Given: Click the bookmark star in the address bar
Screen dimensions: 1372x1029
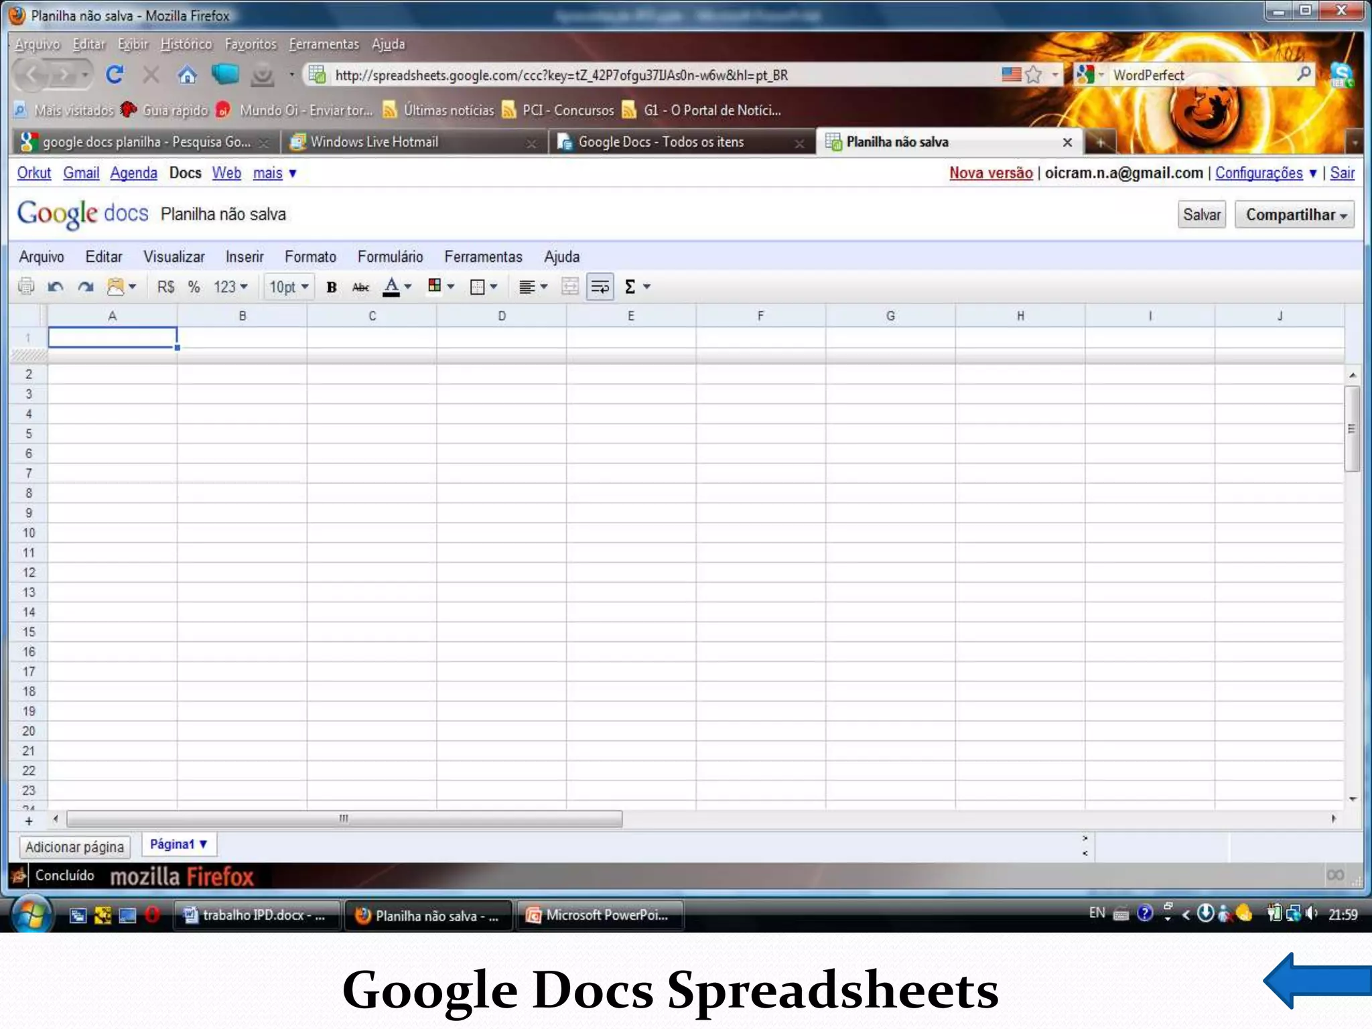Looking at the screenshot, I should [x=1034, y=74].
